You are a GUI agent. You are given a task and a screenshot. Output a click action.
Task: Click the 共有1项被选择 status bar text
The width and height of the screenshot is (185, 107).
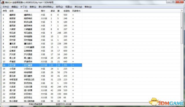[36, 104]
